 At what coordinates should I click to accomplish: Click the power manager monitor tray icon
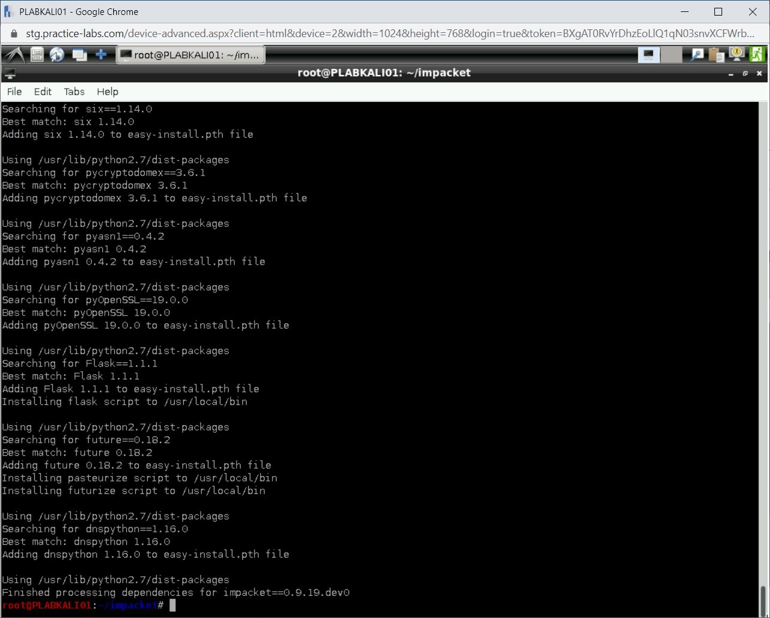click(x=736, y=55)
